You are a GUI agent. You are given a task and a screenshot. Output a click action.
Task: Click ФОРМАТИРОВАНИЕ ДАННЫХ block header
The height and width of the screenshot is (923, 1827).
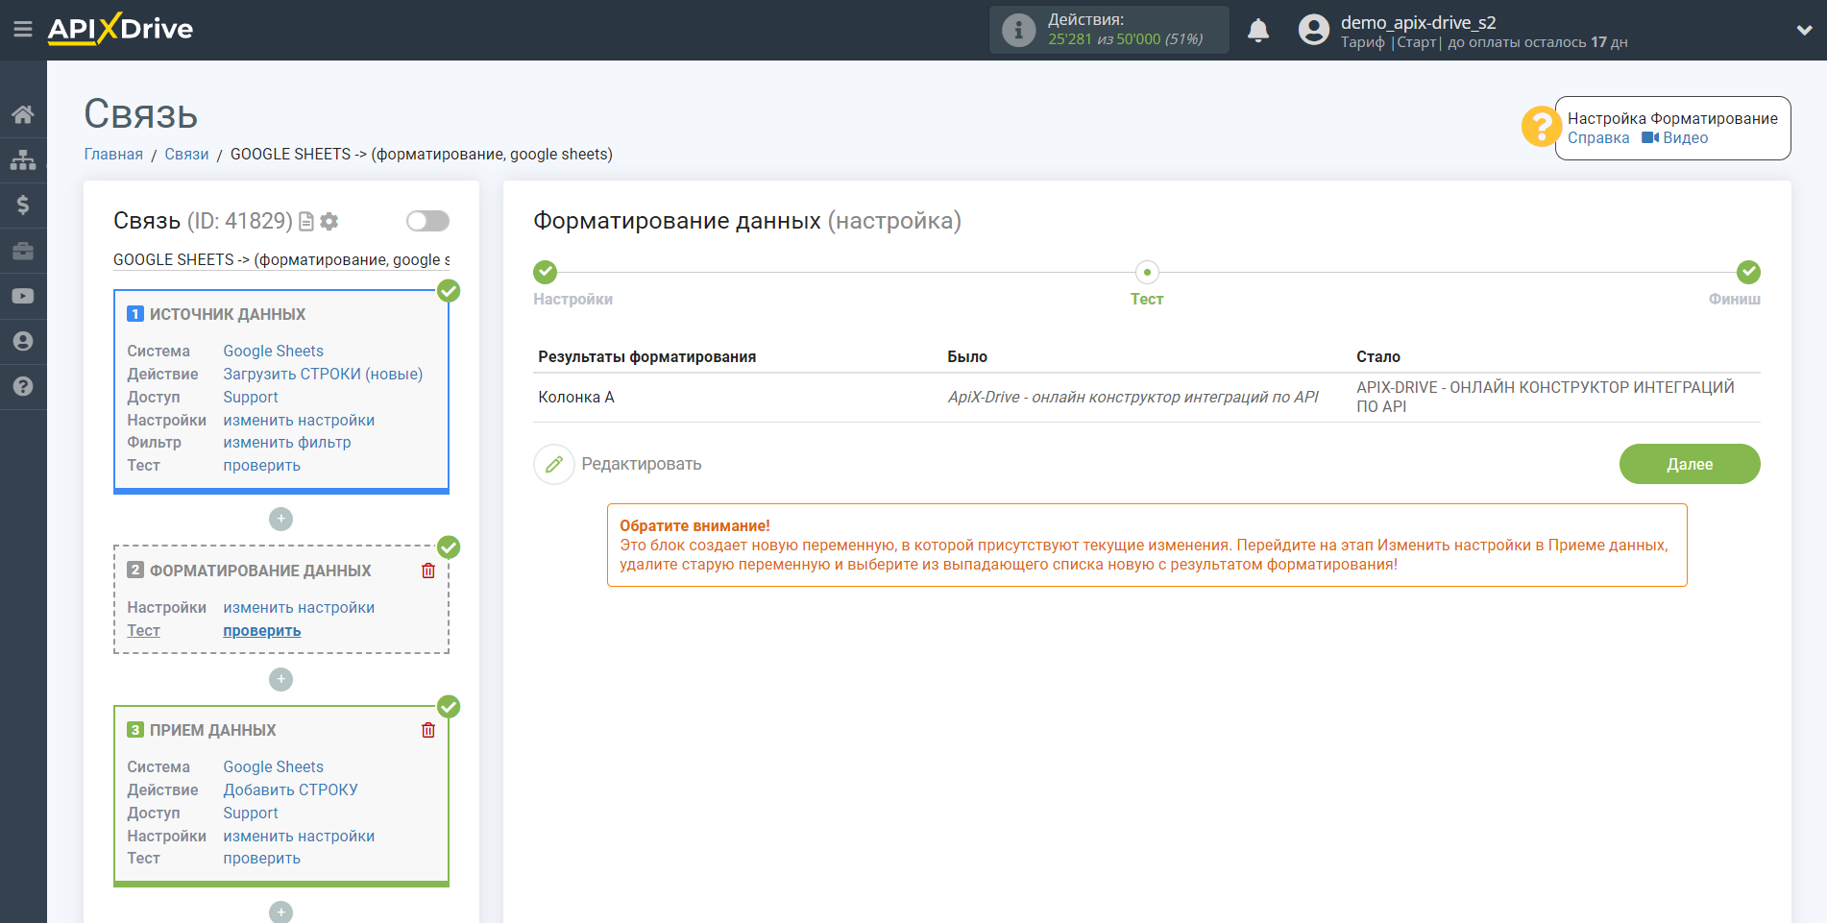click(x=260, y=571)
